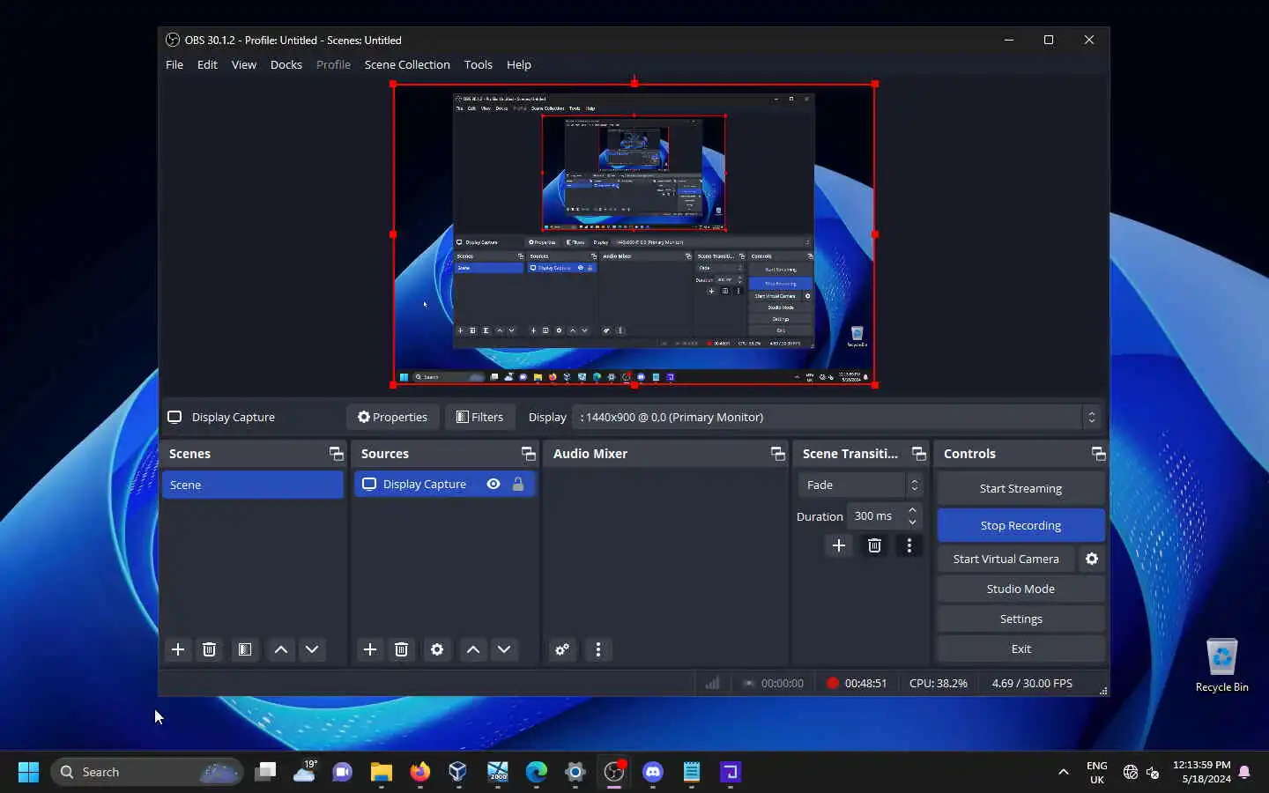Delete transition with trash icon
This screenshot has width=1269, height=793.
click(x=874, y=545)
